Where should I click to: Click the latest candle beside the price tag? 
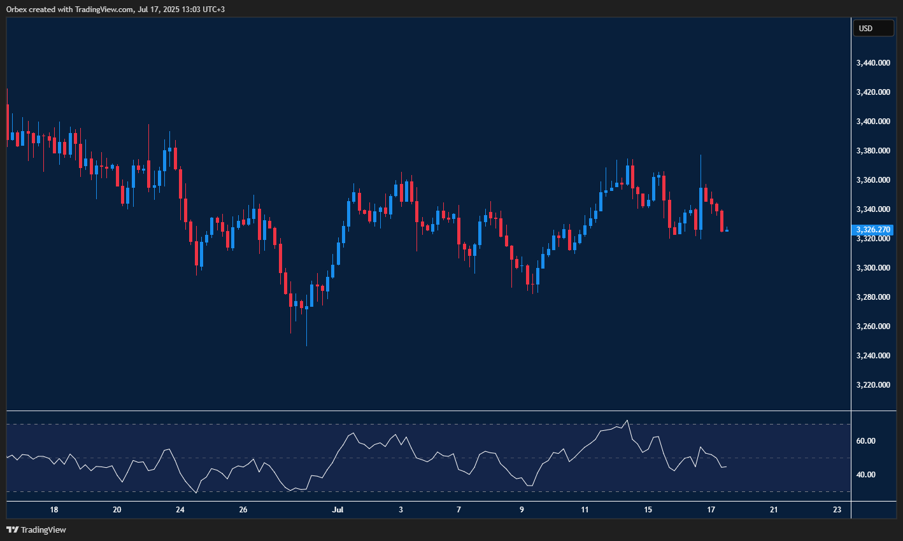click(x=727, y=230)
